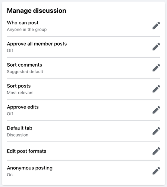Click Most relevant value text
The width and height of the screenshot is (167, 187).
coord(20,93)
